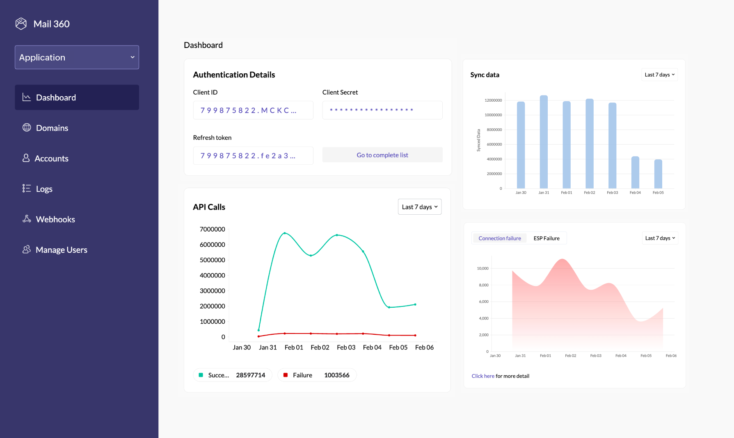Toggle the Connection failure tab on
This screenshot has height=438, width=734.
coord(500,238)
